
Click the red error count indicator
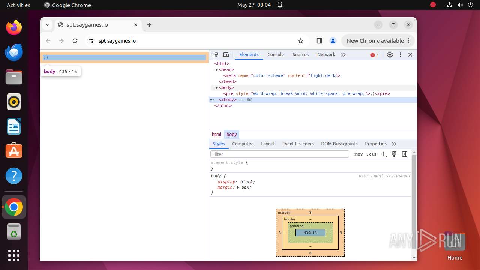(375, 55)
